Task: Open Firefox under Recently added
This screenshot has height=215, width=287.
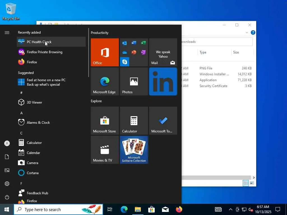Action: pos(51,62)
